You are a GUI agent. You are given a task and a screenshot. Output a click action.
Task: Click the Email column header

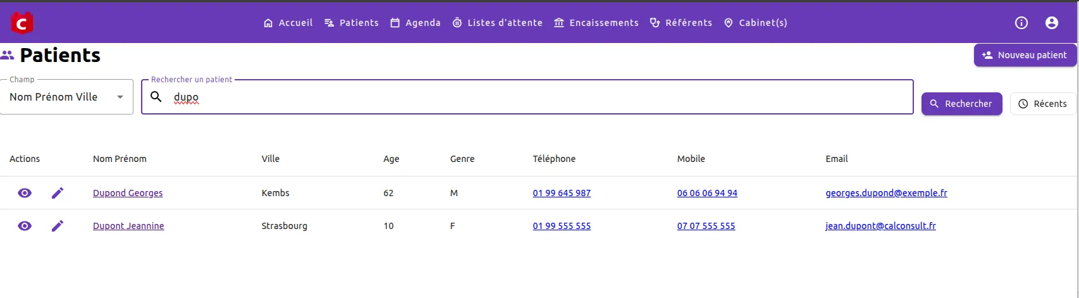[x=837, y=159]
